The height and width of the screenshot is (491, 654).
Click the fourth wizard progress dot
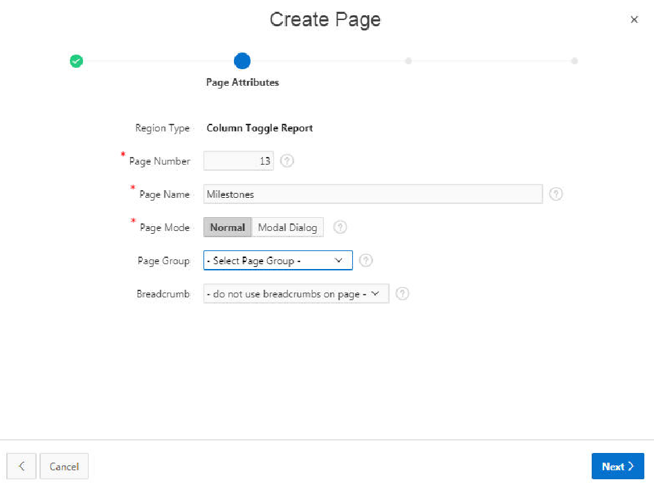point(574,61)
